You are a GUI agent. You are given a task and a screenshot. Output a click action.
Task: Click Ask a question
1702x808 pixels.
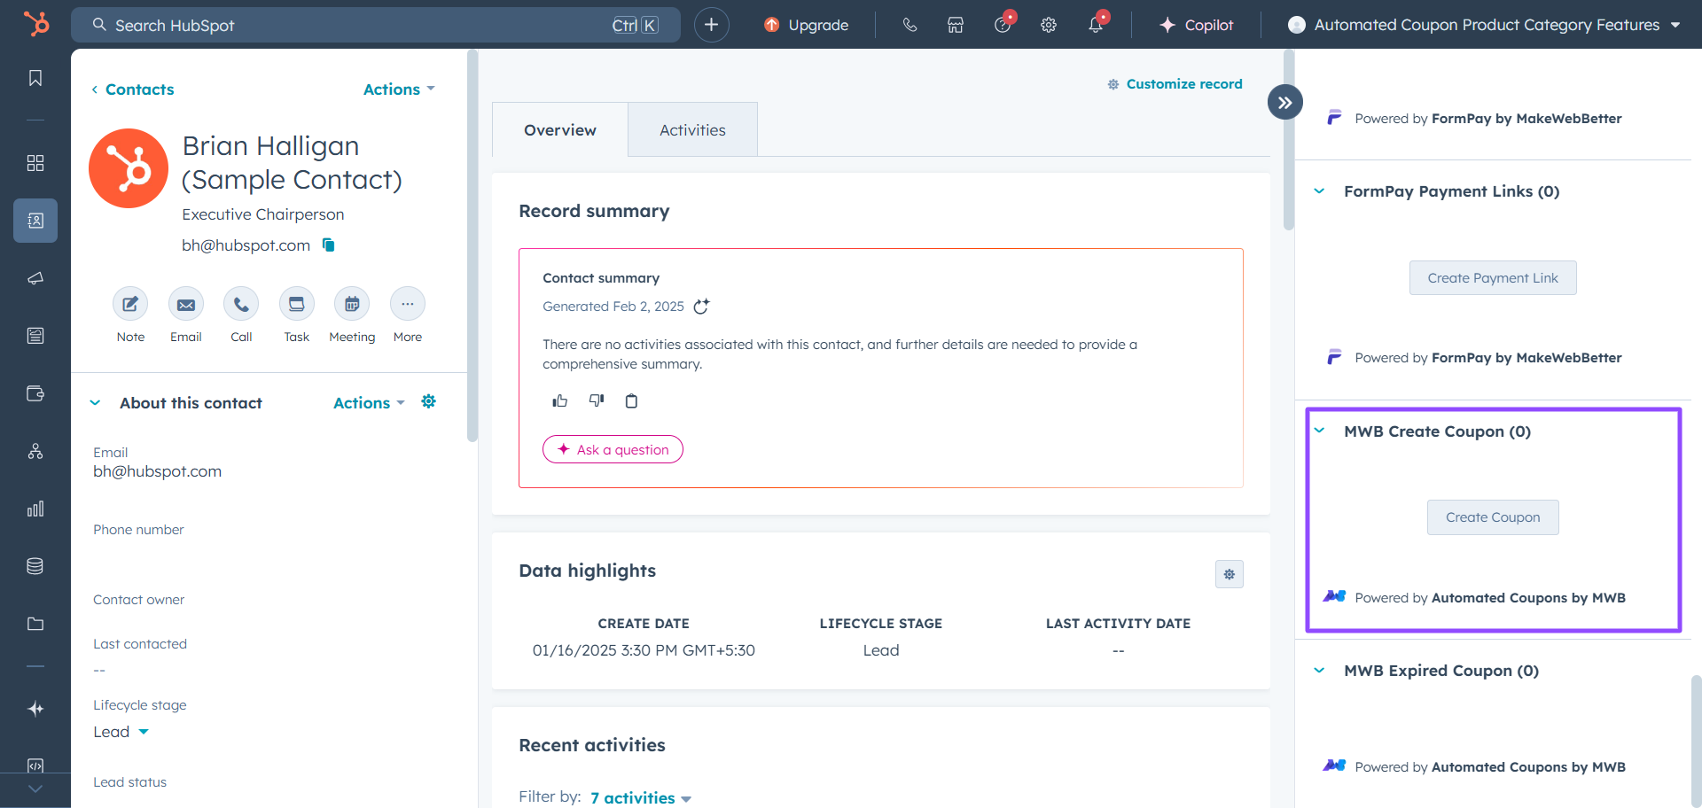613,449
